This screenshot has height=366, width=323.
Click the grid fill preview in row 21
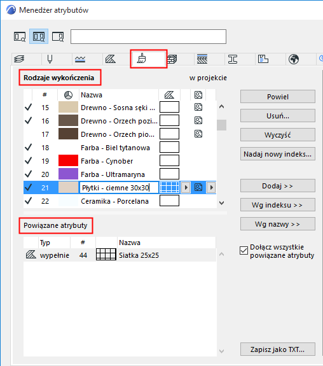click(x=169, y=187)
